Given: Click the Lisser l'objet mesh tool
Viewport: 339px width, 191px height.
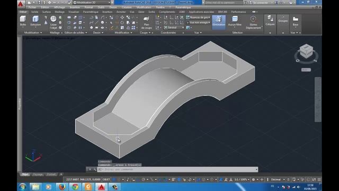Looking at the screenshot, I should (53, 22).
